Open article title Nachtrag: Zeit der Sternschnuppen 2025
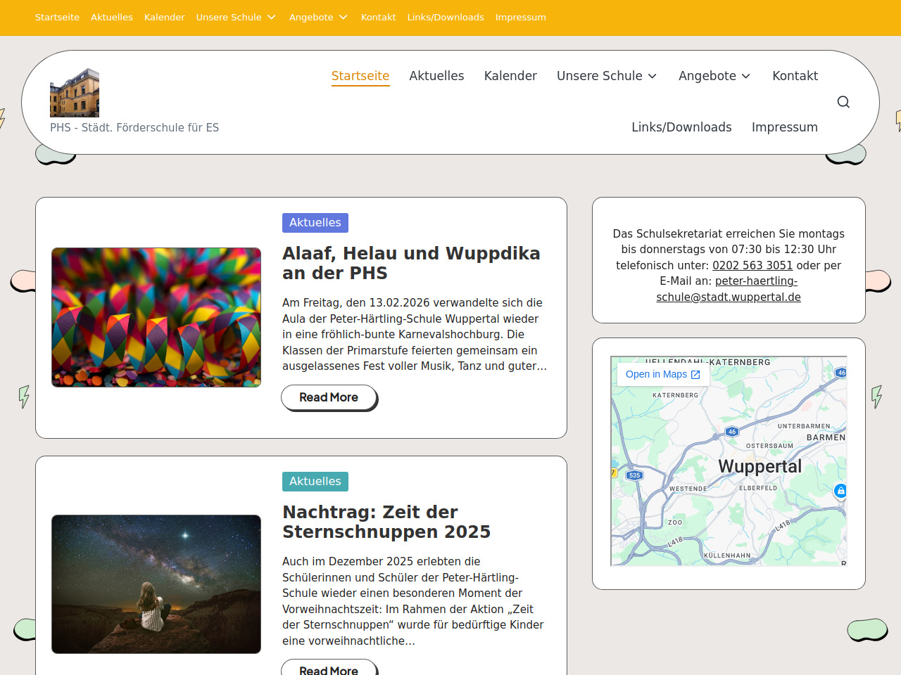 [386, 522]
